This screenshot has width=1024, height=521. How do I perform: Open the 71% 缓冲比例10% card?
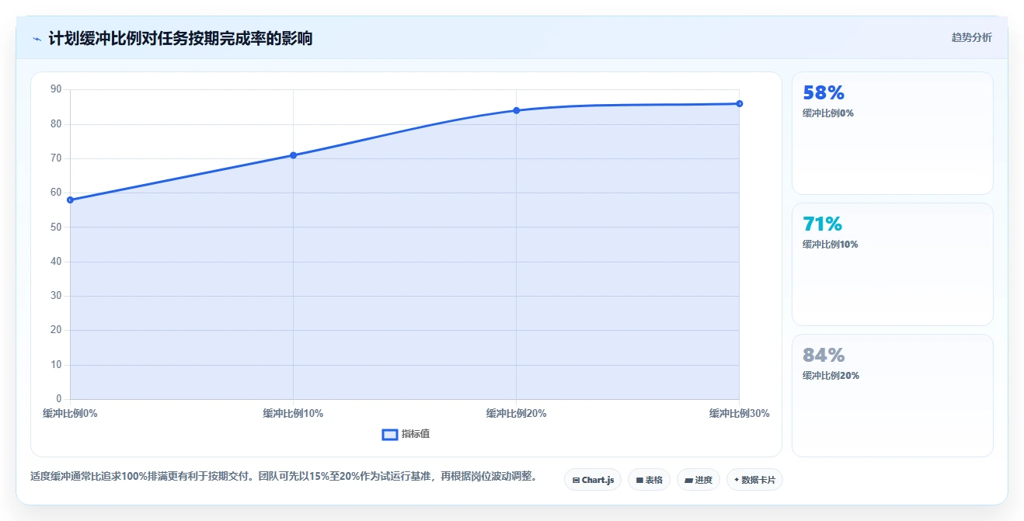(892, 264)
